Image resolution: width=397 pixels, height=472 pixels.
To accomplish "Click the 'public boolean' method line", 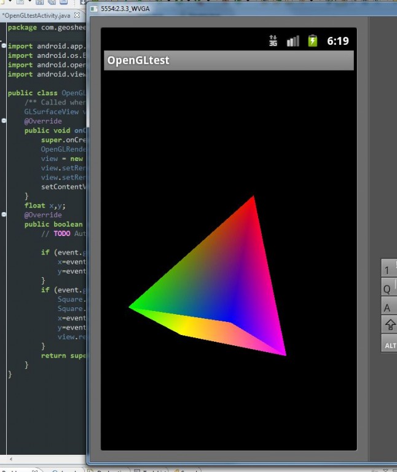I will pyautogui.click(x=53, y=224).
